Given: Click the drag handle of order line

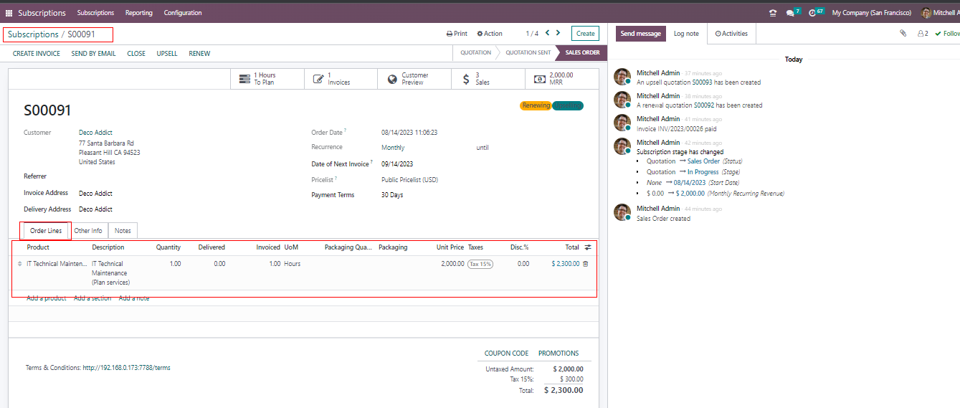Looking at the screenshot, I should (20, 264).
